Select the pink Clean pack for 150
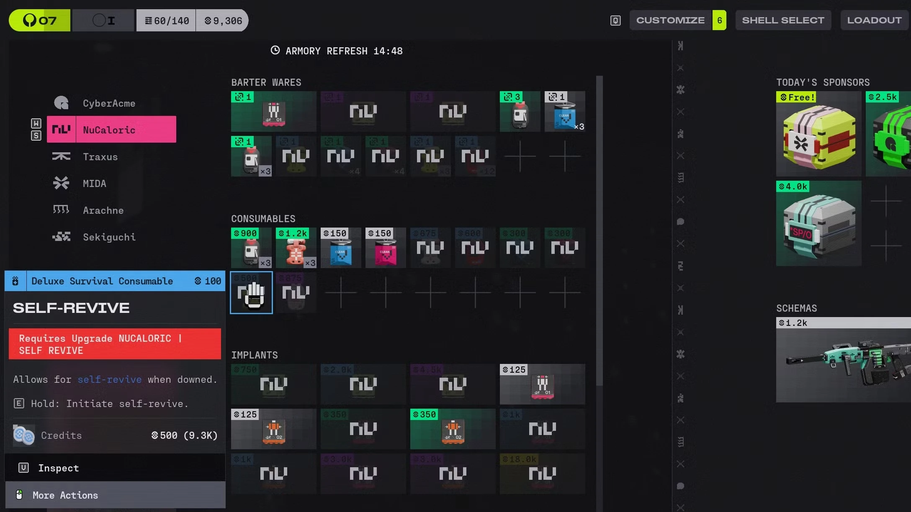The width and height of the screenshot is (911, 512). pos(386,248)
